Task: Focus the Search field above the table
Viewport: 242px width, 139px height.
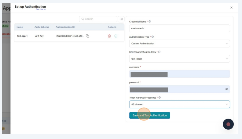Action: pyautogui.click(x=98, y=19)
